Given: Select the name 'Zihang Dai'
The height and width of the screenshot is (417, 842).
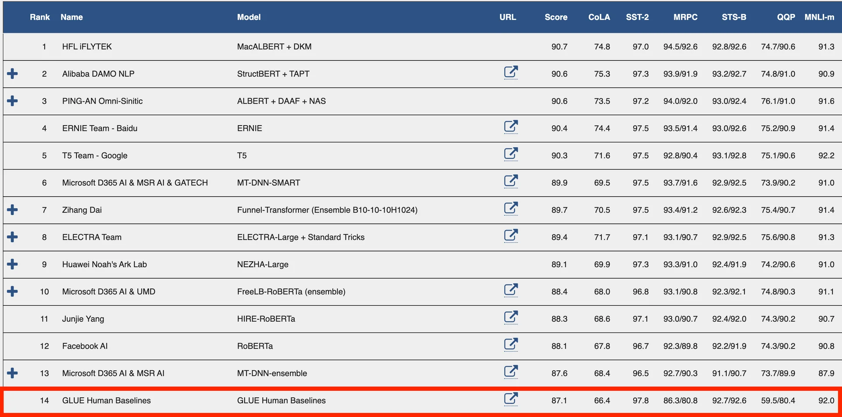Looking at the screenshot, I should pyautogui.click(x=82, y=210).
